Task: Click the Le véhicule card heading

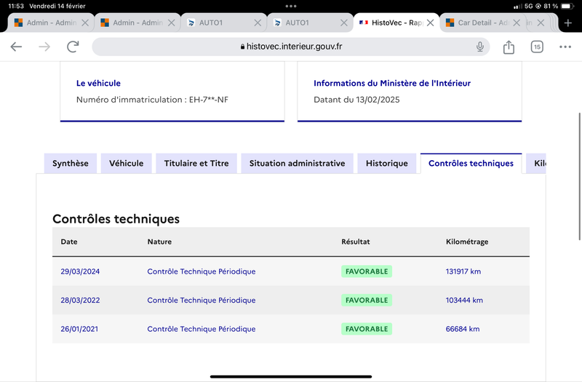Action: [98, 83]
